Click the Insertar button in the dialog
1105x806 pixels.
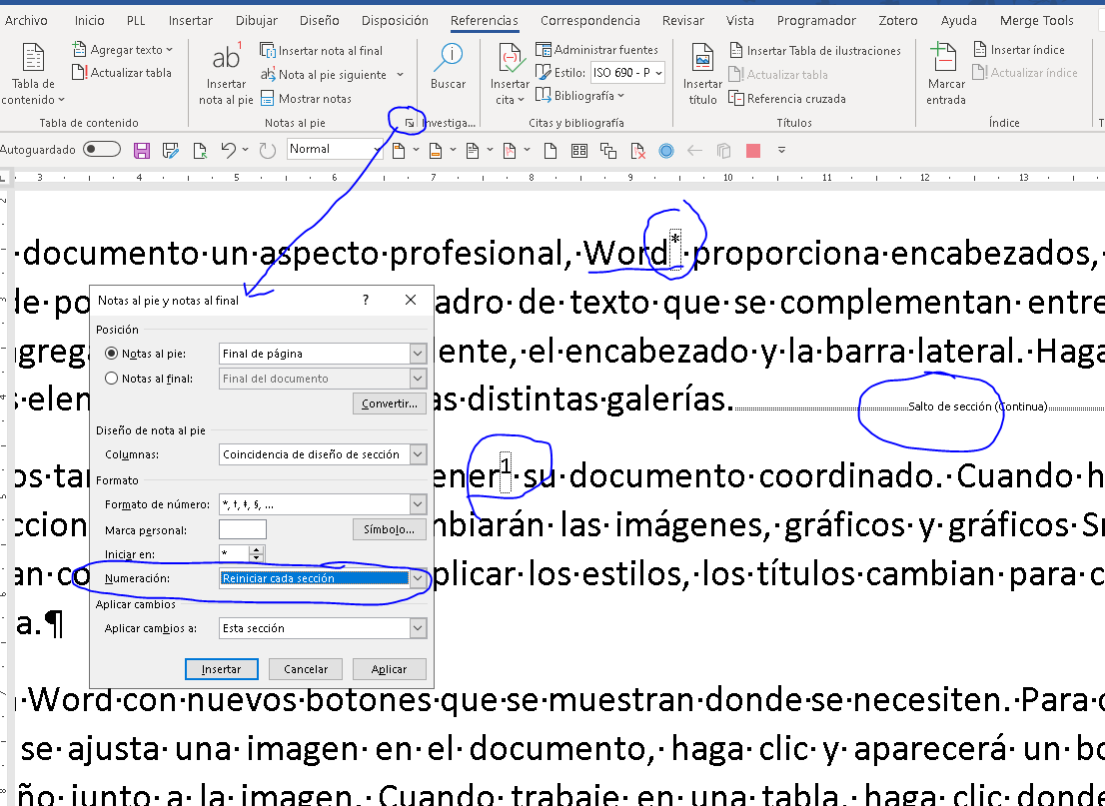(221, 668)
